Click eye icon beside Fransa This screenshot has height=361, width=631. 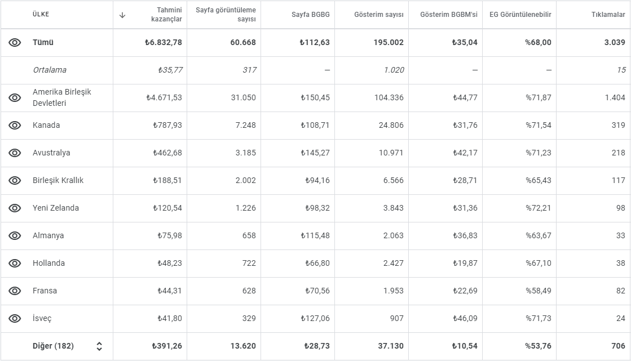[x=15, y=291]
